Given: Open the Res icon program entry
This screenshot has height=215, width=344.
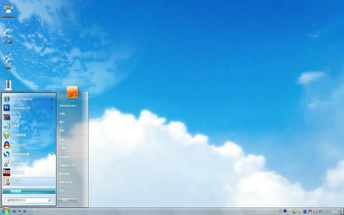Looking at the screenshot, I should [x=29, y=172].
